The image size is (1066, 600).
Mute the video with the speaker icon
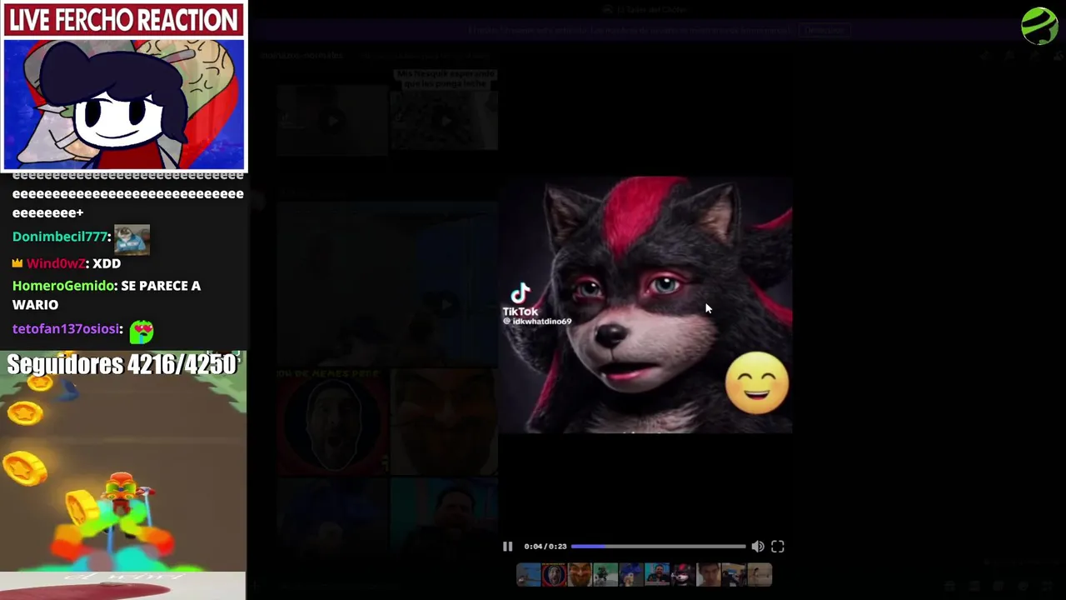pos(758,547)
